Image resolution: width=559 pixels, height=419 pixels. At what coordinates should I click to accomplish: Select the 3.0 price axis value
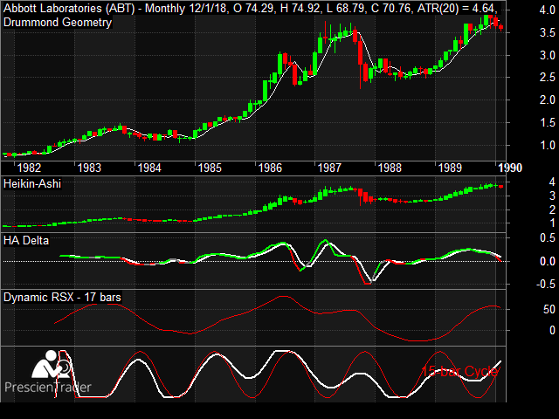pos(548,55)
